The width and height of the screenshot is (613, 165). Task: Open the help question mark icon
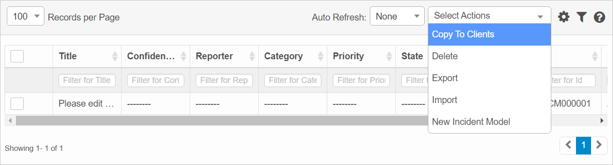[x=599, y=17]
